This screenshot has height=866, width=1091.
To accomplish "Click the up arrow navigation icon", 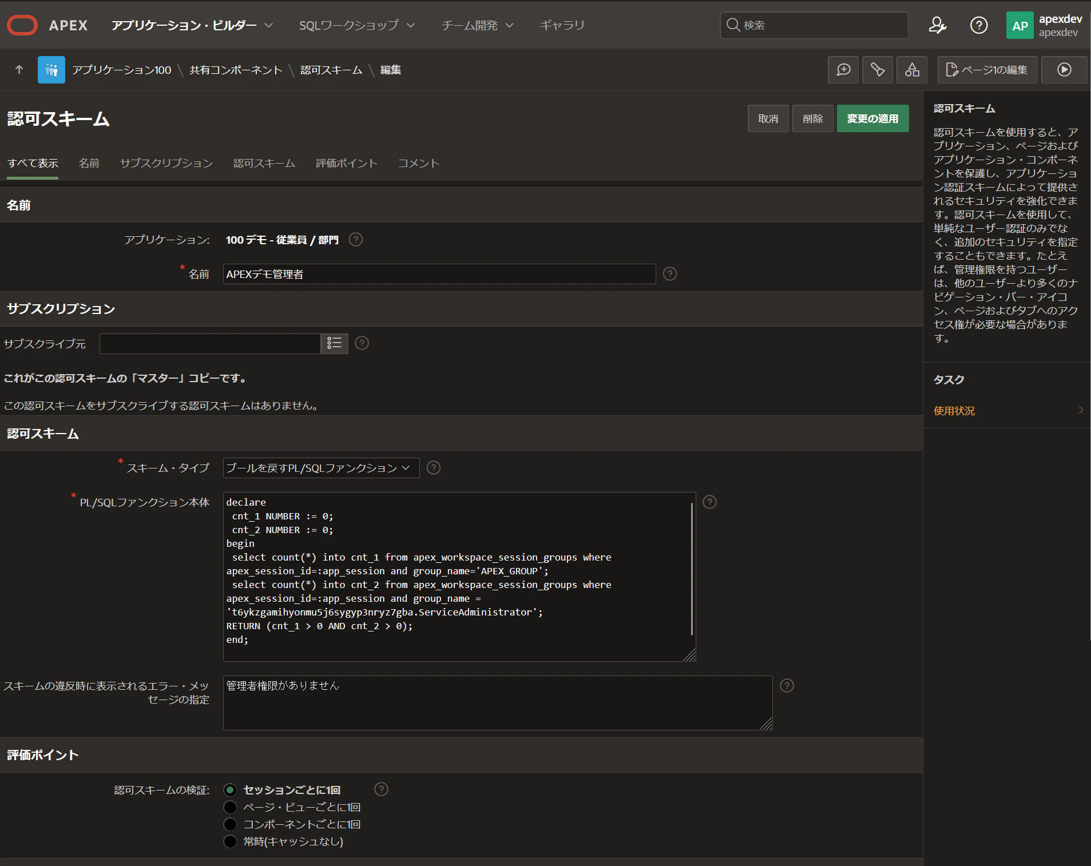I will point(19,70).
